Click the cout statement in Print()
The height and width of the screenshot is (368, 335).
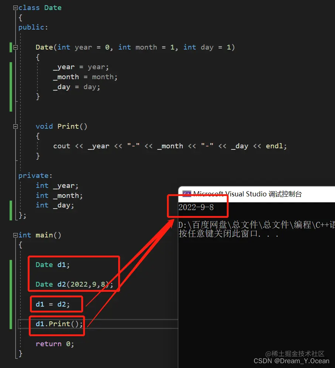(x=170, y=146)
